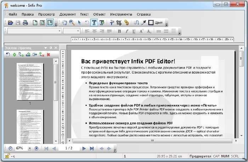Open the Документ menu
Screen dimensions: 248x162
pos(67,15)
